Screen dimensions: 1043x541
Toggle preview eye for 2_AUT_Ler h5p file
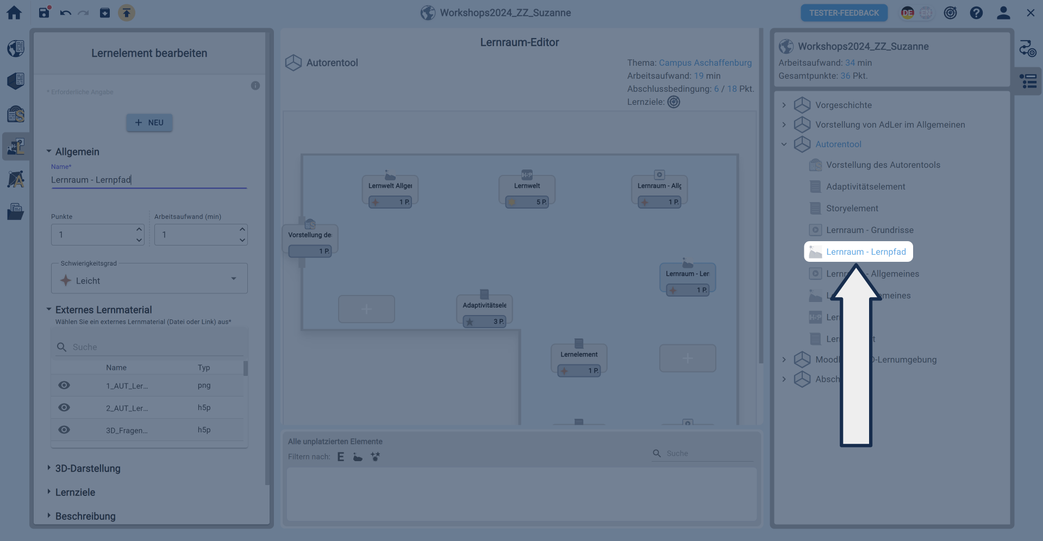pyautogui.click(x=64, y=408)
